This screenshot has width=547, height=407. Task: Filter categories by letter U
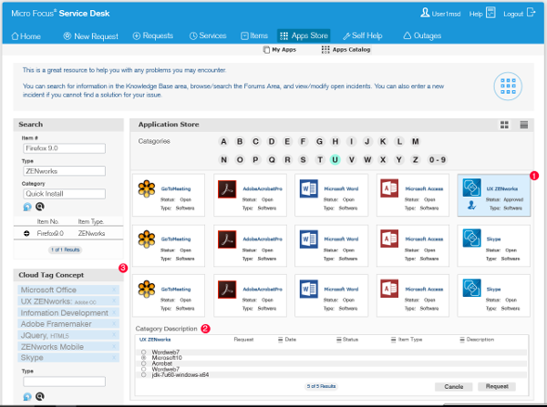pyautogui.click(x=335, y=159)
